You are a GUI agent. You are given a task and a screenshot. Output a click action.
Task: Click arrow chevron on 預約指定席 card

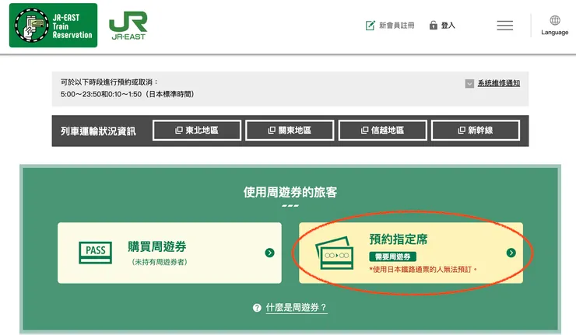511,253
